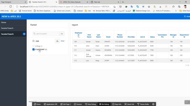Image resolution: width=190 pixels, height=106 pixels.
Task: Open Application 249 in developer toolbar
Action: tap(50, 104)
